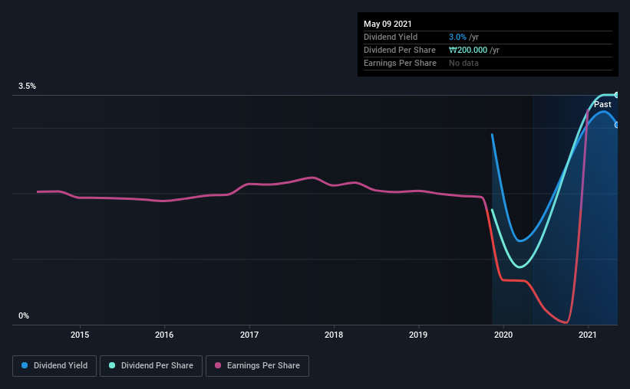Select the blue endpoint marker at chart edge
Viewport: 630px width, 389px height.
[x=616, y=125]
